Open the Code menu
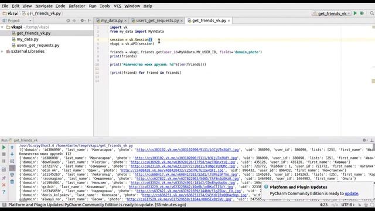This screenshot has width=375, height=211. tap(60, 6)
